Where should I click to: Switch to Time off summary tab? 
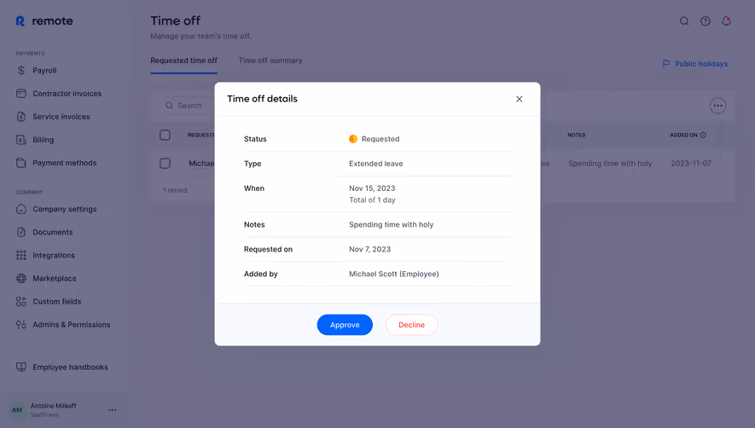(x=270, y=61)
